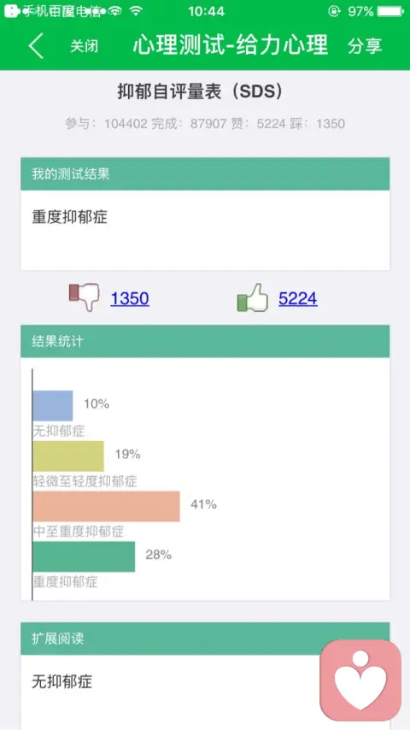Click the yellow 19% bar

tap(68, 456)
